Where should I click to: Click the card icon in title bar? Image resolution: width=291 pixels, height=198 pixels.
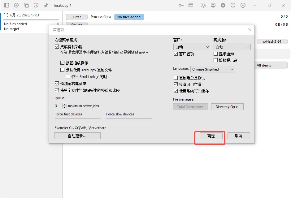click(191, 5)
